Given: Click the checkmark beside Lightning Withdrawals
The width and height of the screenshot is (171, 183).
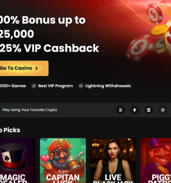Looking at the screenshot, I should (81, 86).
